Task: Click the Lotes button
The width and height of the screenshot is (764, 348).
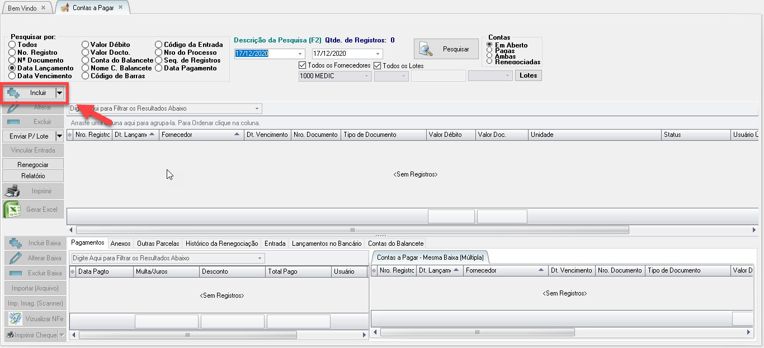Action: 528,75
